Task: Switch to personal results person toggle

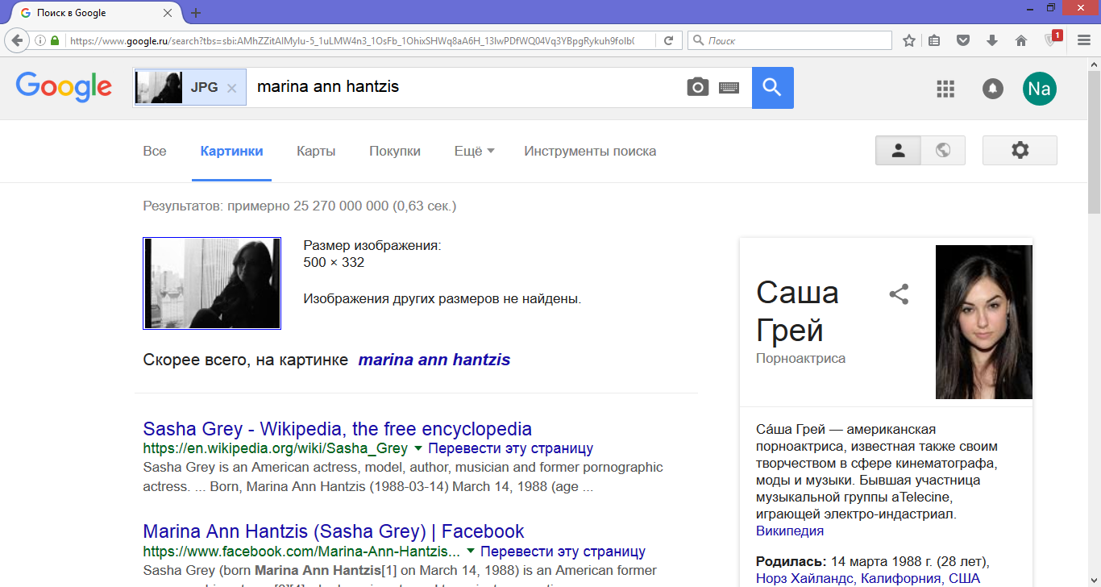Action: 898,150
